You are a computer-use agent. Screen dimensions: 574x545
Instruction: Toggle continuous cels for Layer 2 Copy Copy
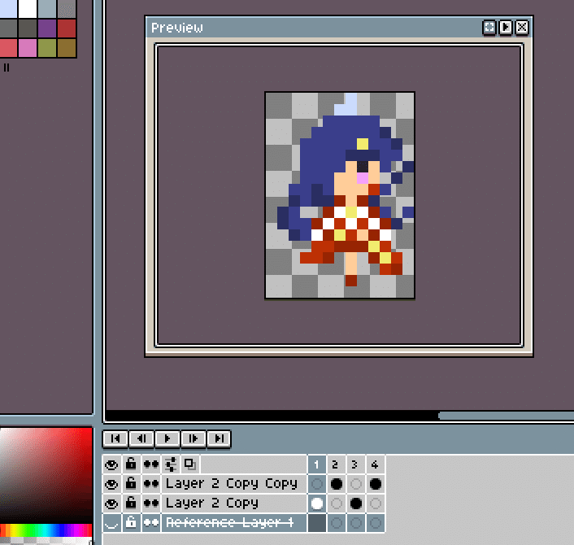(150, 484)
